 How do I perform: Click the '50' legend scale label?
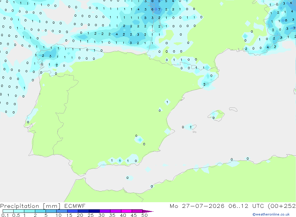click(x=144, y=215)
